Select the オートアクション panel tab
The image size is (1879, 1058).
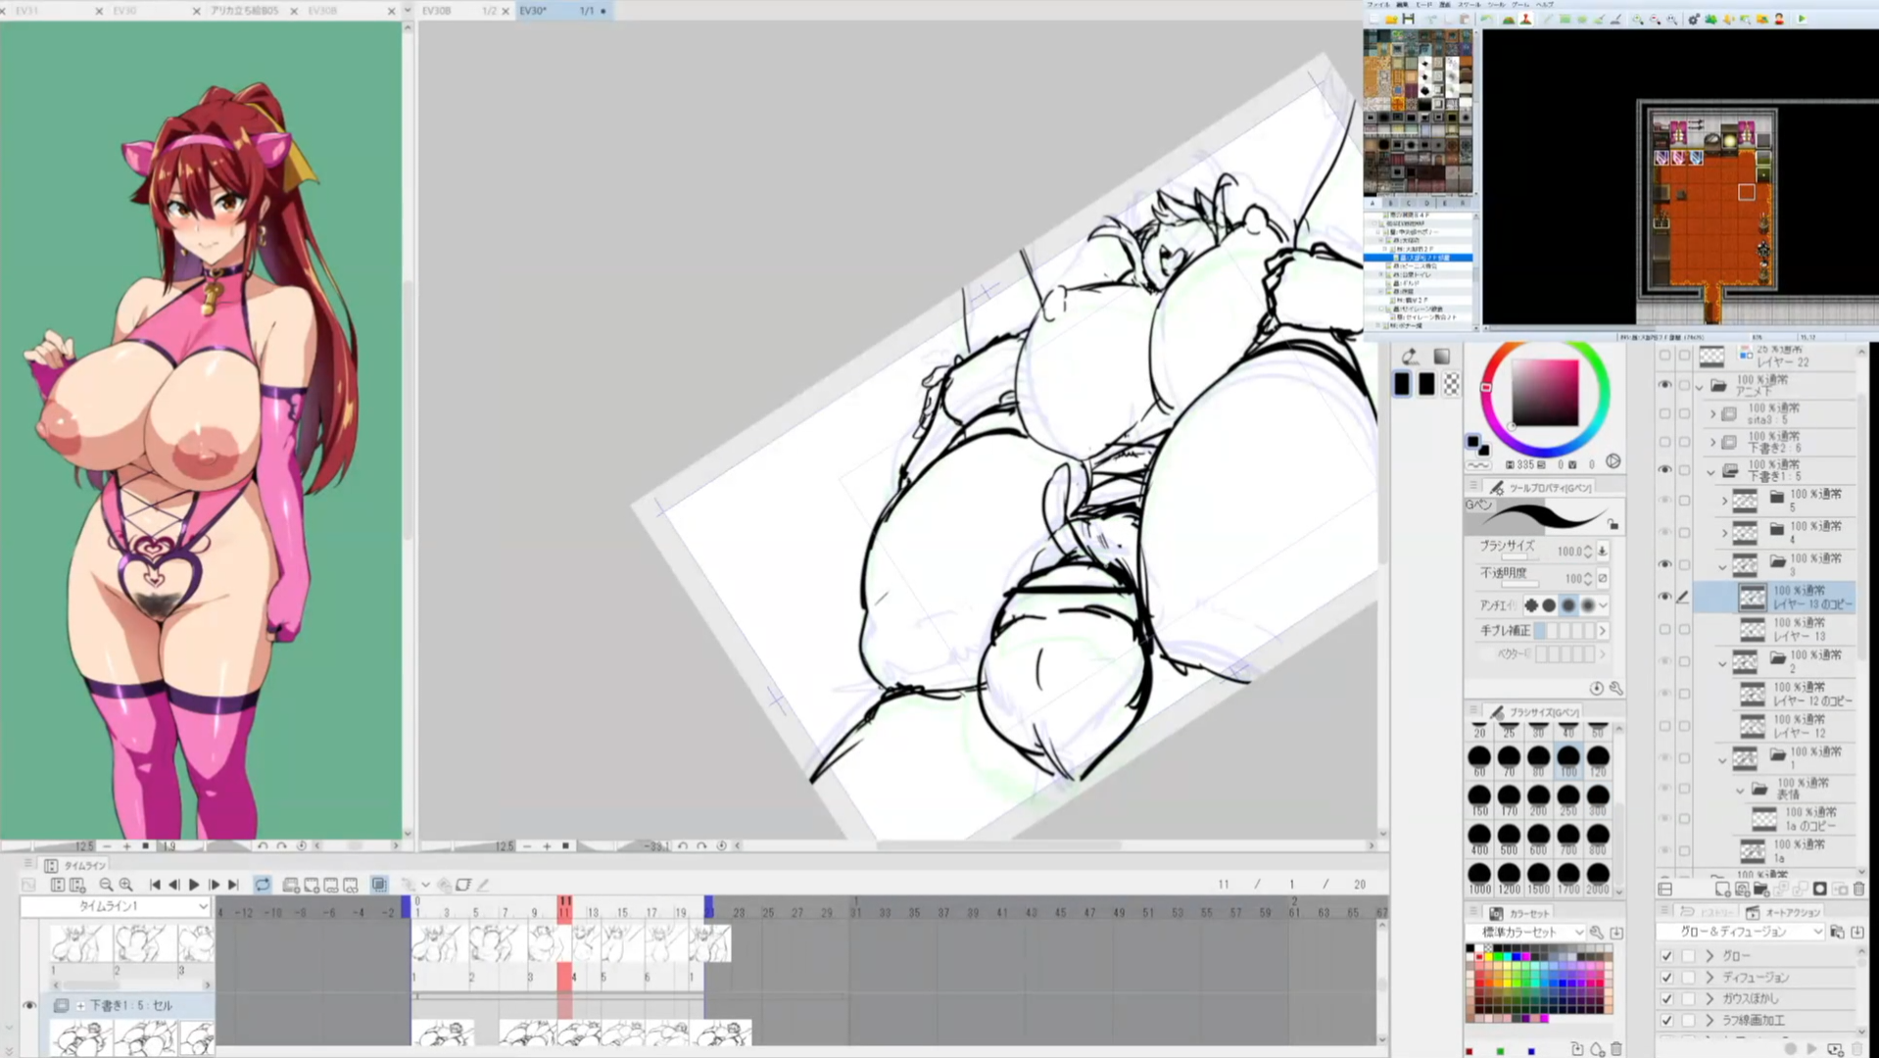[x=1792, y=912]
